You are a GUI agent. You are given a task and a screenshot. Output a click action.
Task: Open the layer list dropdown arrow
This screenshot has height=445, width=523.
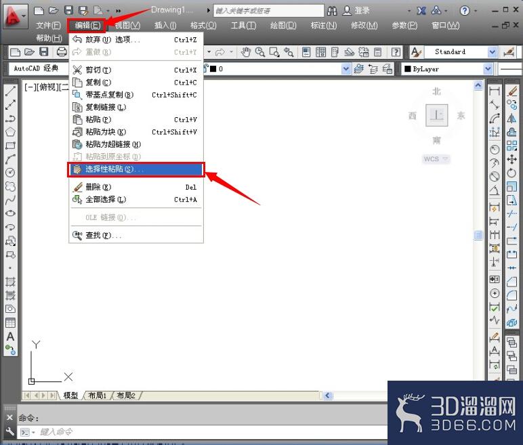click(346, 69)
